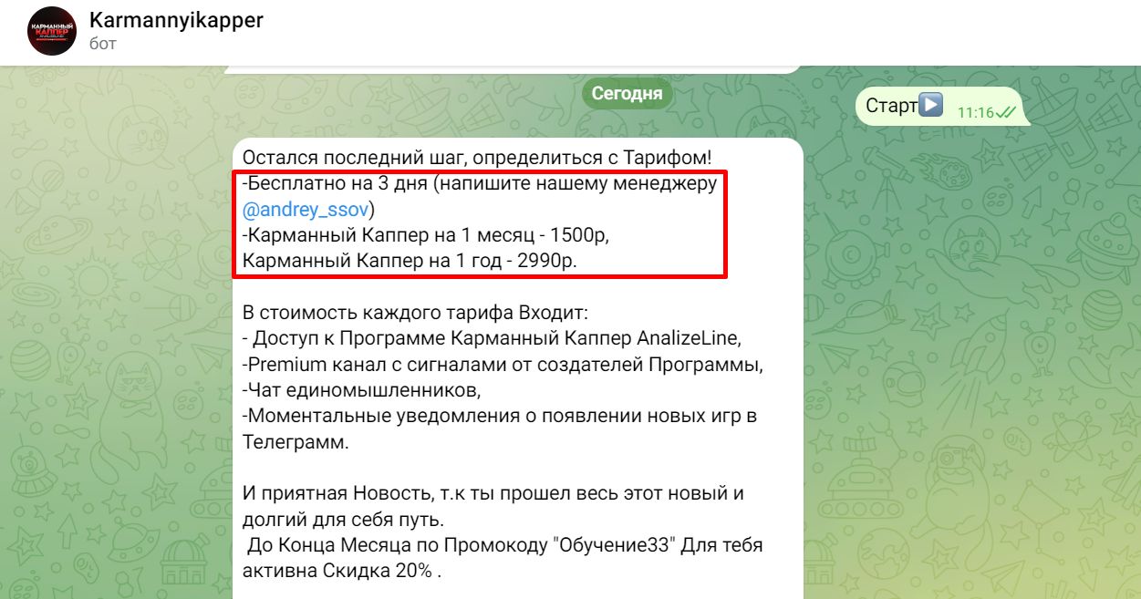This screenshot has width=1141, height=599.
Task: Select the line «Premium канал с сигналами»
Action: [503, 365]
